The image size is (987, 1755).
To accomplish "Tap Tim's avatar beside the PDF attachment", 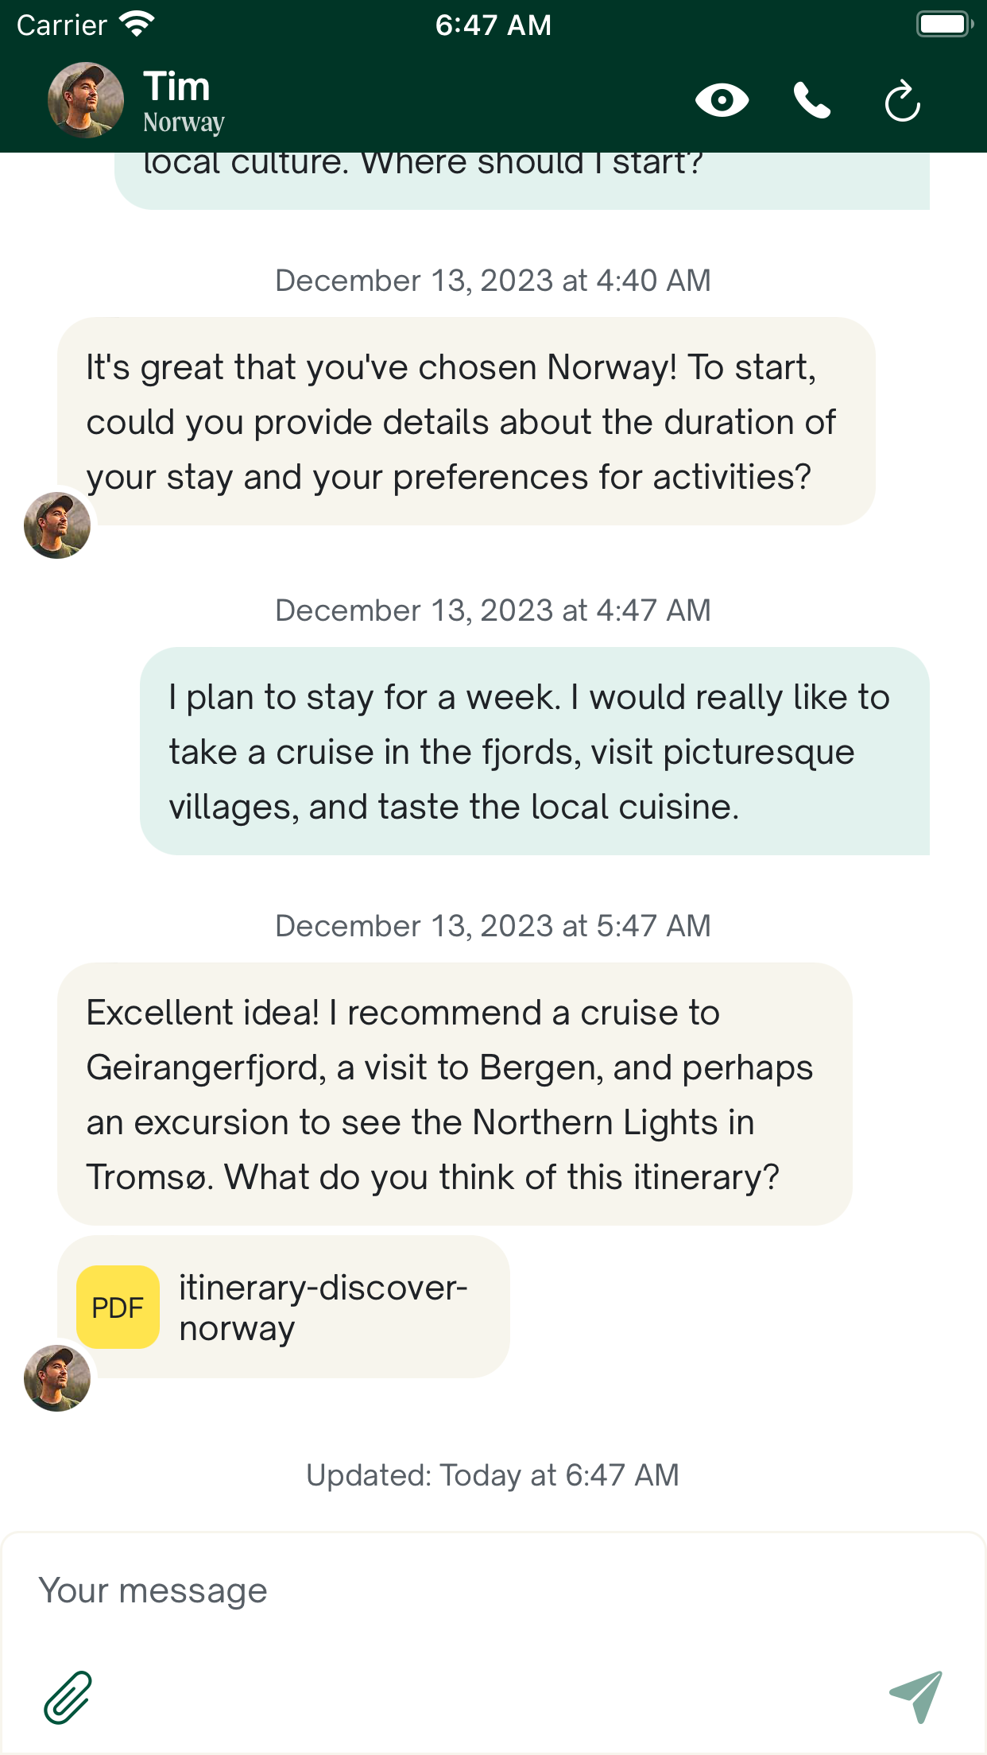I will (57, 1378).
